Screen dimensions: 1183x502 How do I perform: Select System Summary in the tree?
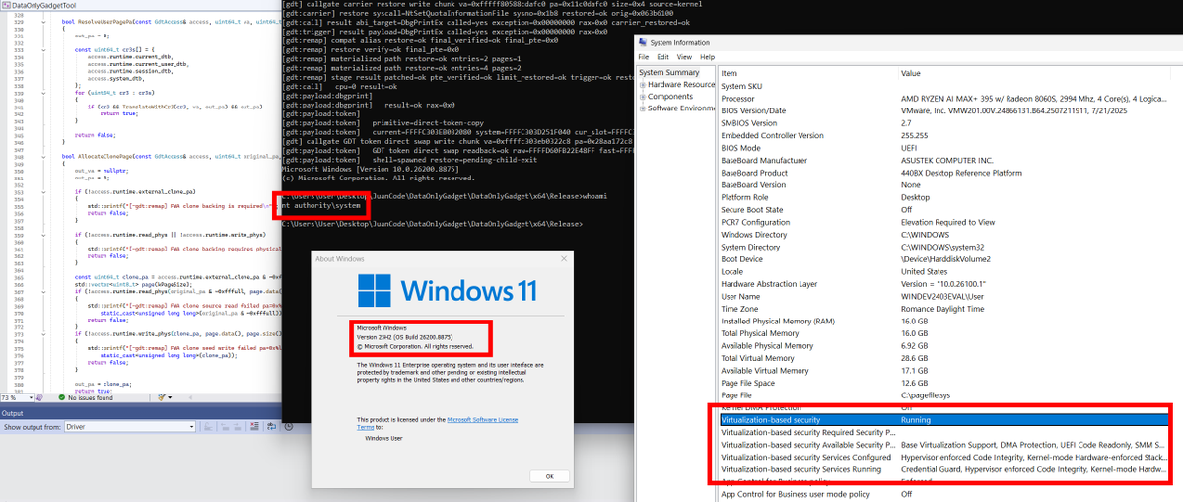[668, 72]
